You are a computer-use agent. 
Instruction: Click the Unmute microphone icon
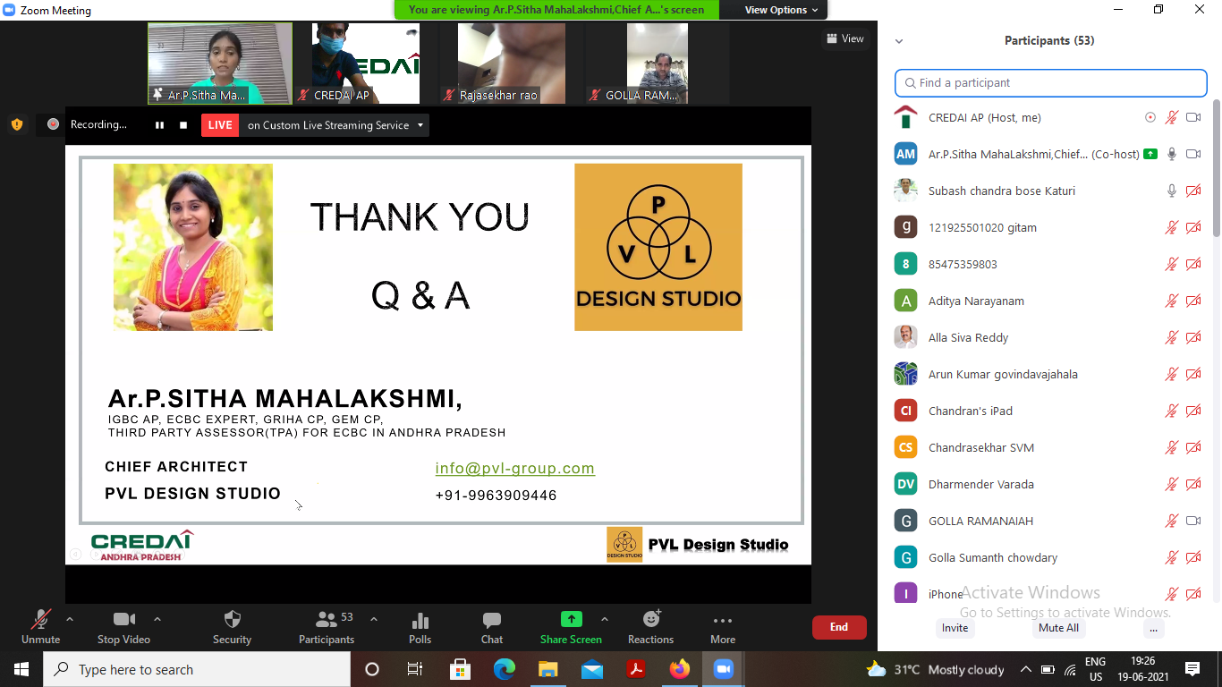click(x=40, y=619)
